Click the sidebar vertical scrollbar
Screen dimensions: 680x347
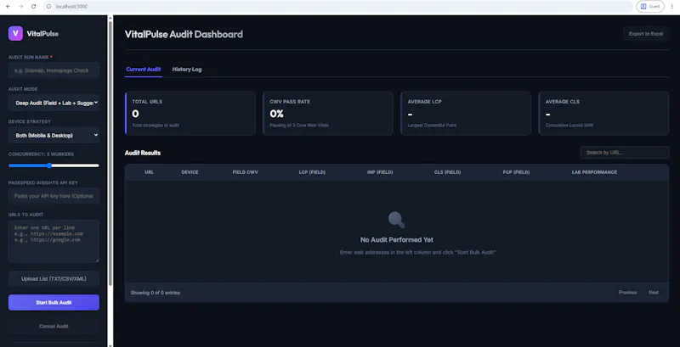pyautogui.click(x=110, y=154)
